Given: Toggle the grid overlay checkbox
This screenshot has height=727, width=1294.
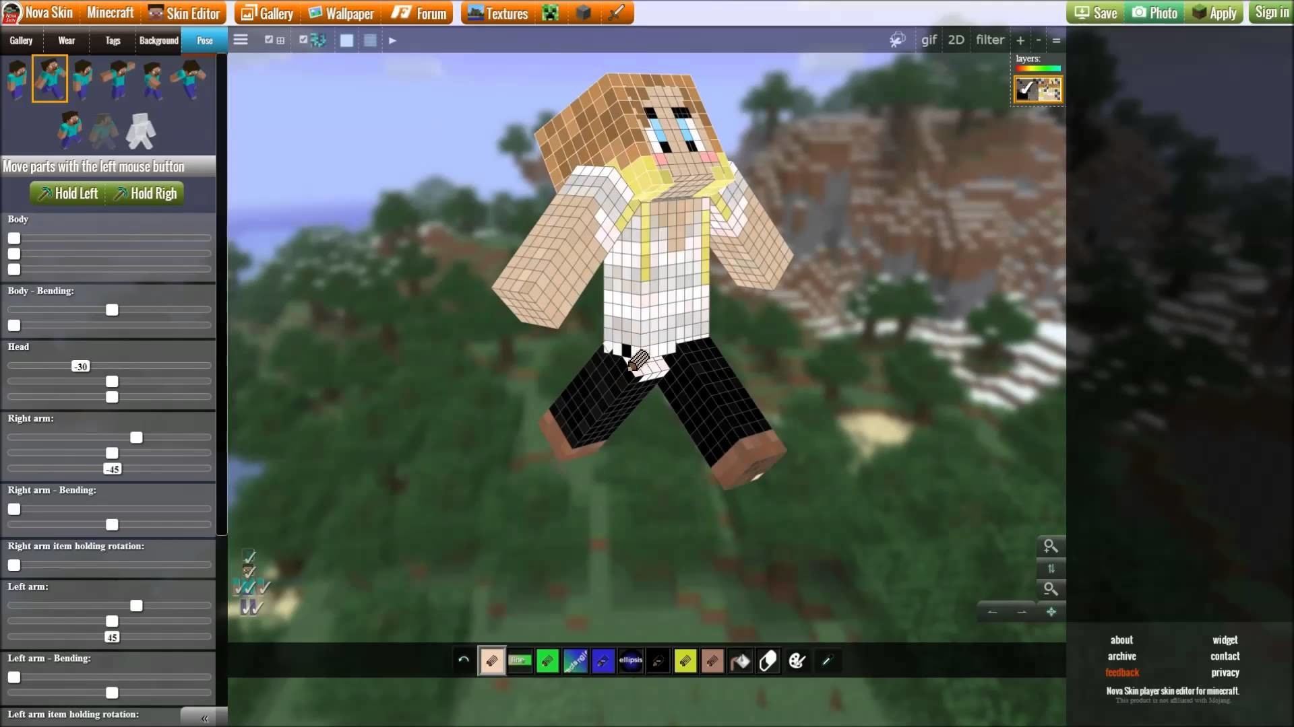Looking at the screenshot, I should click(269, 40).
